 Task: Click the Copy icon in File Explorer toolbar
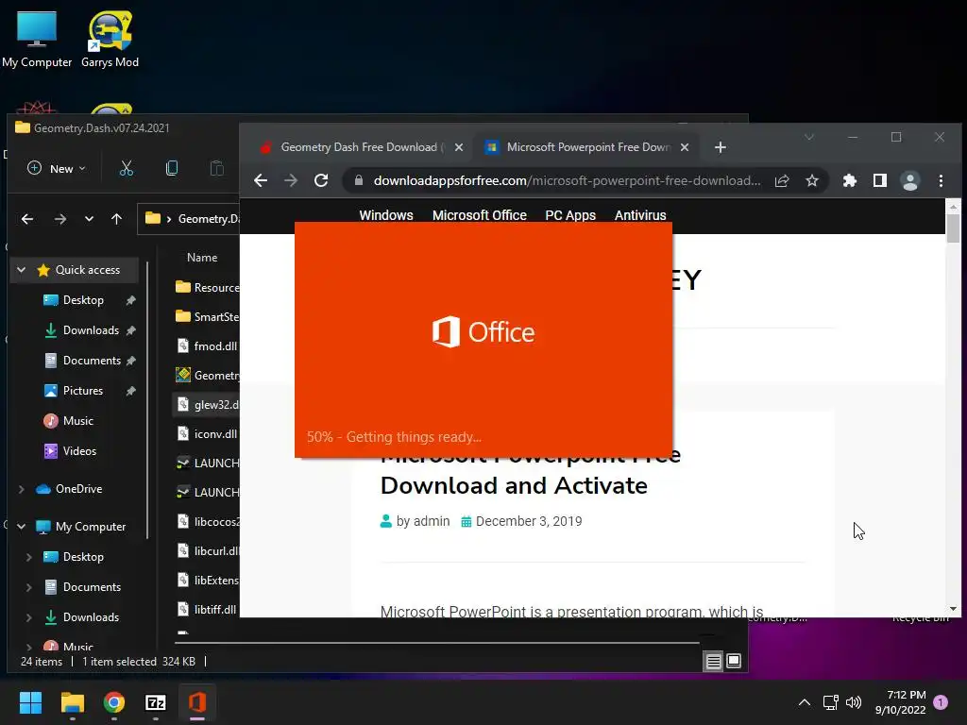click(x=172, y=168)
